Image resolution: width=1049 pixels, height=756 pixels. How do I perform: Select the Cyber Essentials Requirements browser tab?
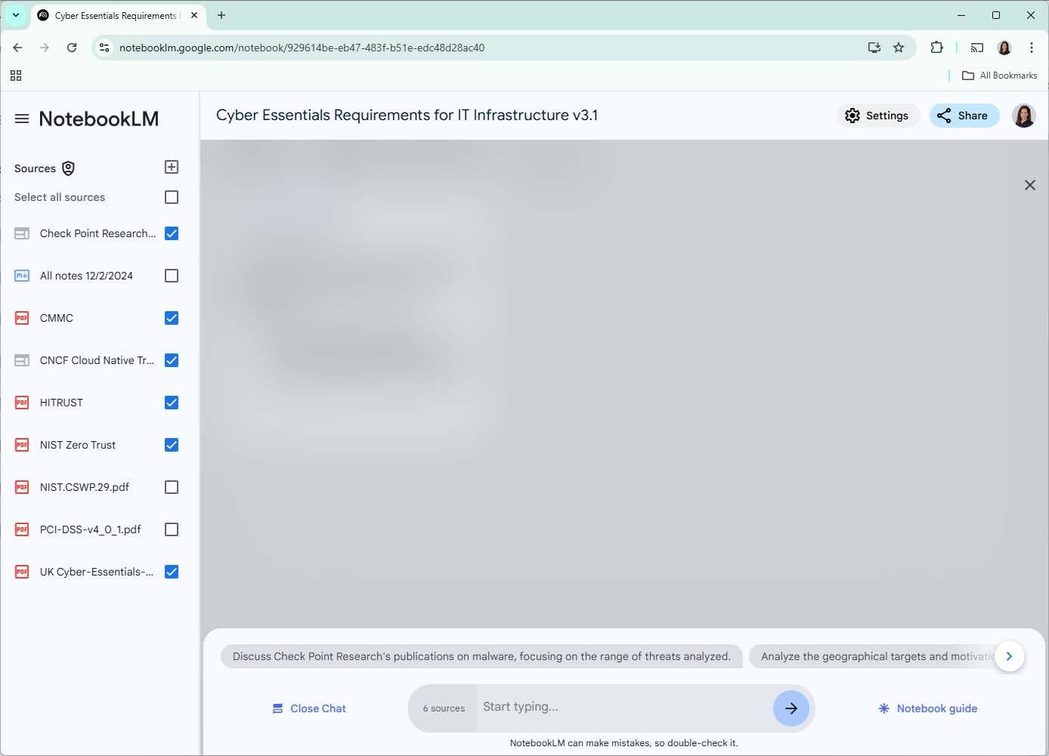(x=113, y=15)
